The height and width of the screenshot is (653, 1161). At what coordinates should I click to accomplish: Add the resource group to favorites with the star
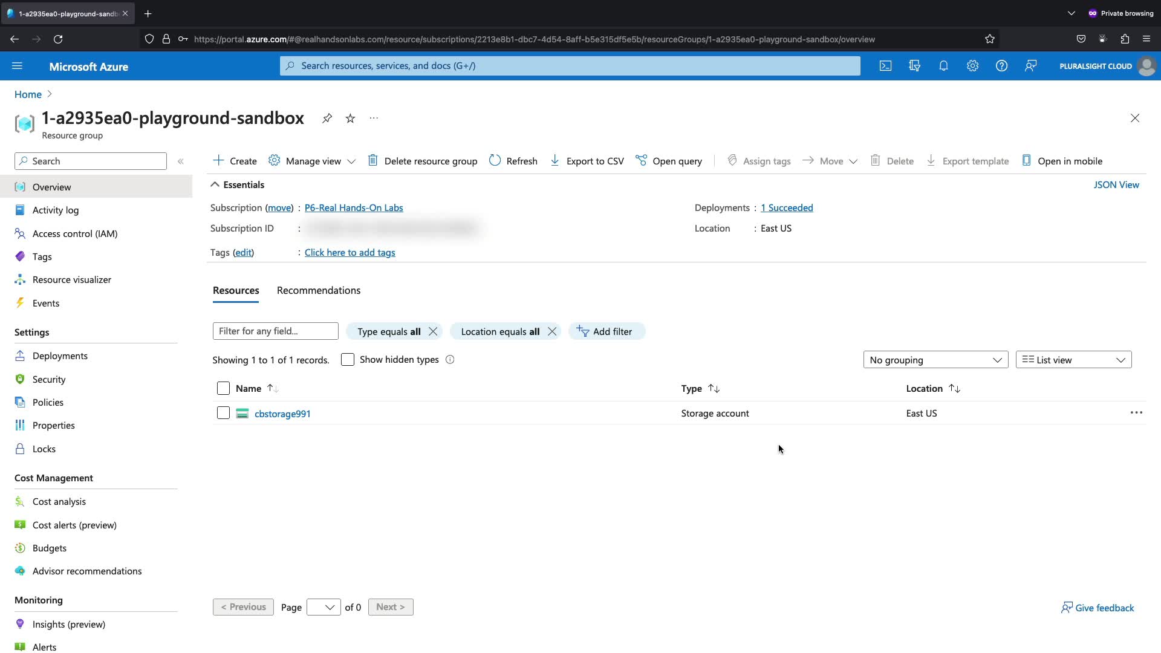350,119
